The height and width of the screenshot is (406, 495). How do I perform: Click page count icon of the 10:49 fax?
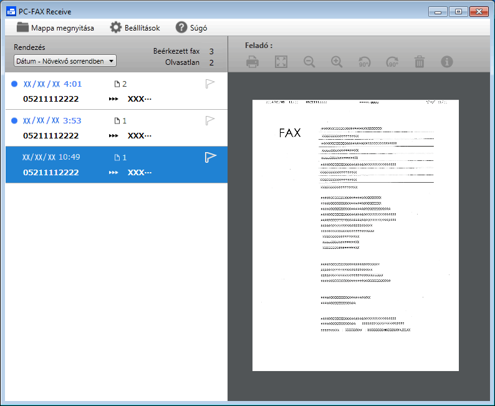[117, 158]
